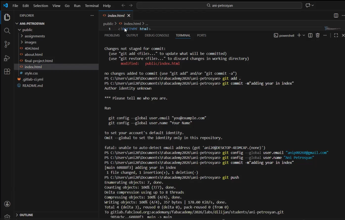Open the Run menu
345x220 pixels.
pyautogui.click(x=77, y=5)
